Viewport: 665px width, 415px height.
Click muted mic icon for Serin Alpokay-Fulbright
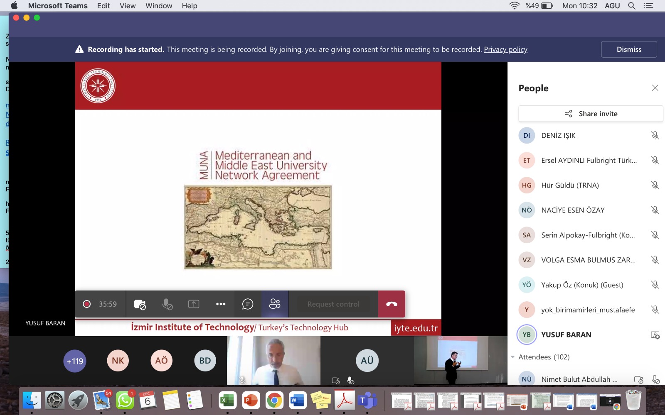[x=655, y=235]
